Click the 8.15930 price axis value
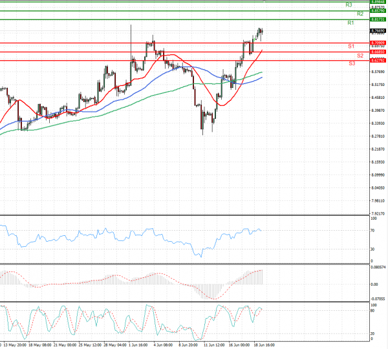Viewport: 388px width, 349px height. click(378, 162)
